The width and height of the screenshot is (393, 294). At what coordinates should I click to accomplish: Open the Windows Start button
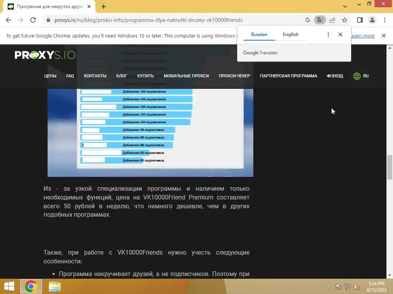click(9, 286)
